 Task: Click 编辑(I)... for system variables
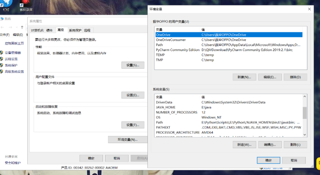click(x=270, y=144)
